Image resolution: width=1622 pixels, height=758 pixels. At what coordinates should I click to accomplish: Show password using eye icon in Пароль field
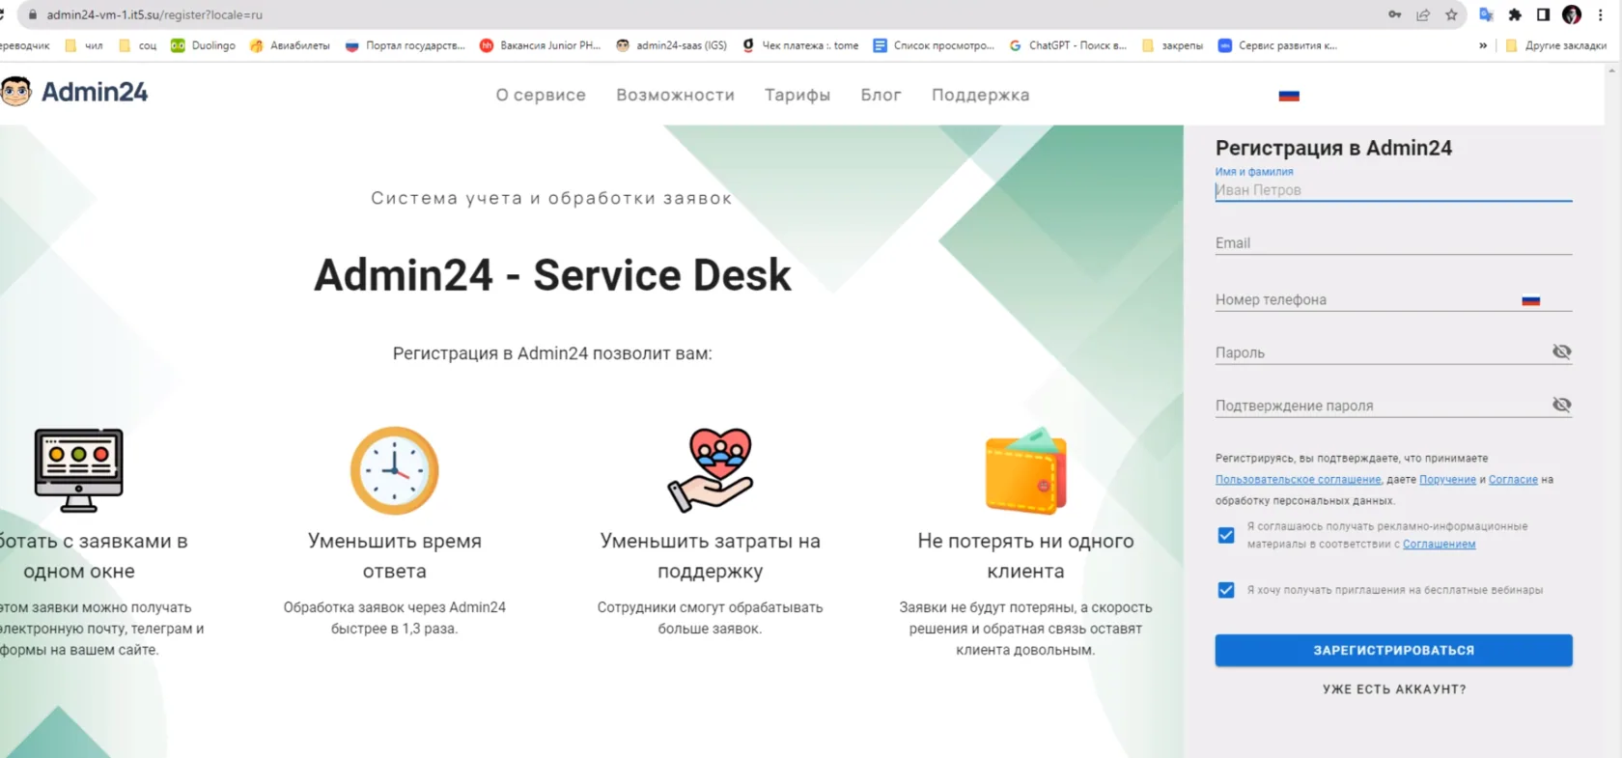pyautogui.click(x=1561, y=351)
